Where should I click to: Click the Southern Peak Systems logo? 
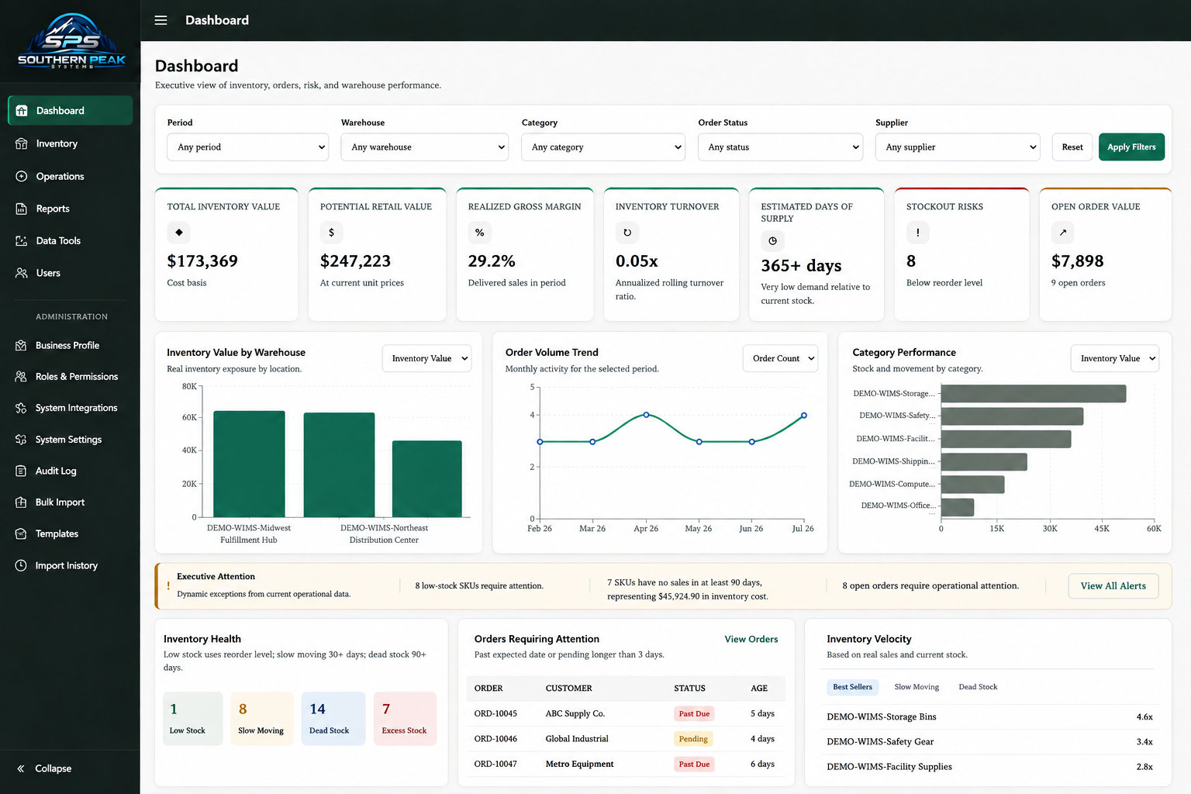pos(71,41)
